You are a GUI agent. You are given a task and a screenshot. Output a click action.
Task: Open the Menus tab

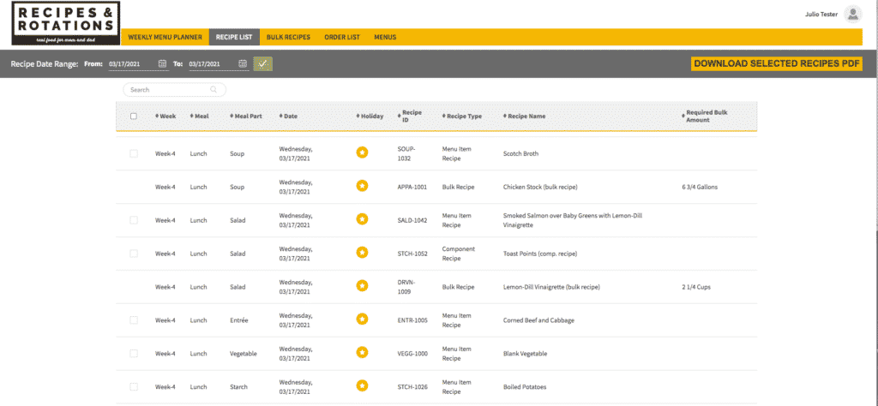385,37
